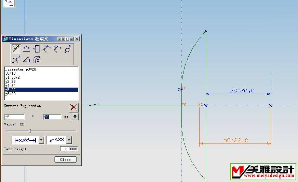
Task: Click the Close button in Dimensions dialog
Action: click(x=66, y=160)
